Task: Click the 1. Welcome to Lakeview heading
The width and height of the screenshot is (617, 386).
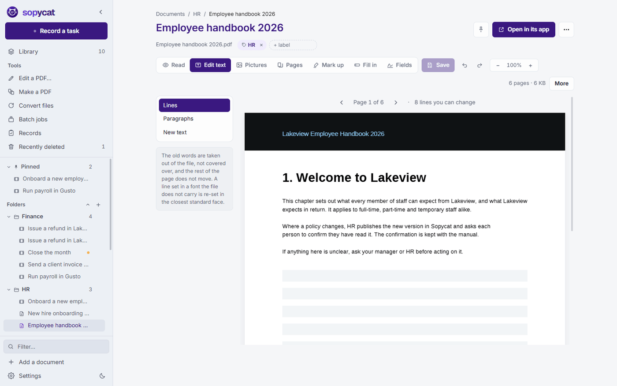Action: point(354,178)
